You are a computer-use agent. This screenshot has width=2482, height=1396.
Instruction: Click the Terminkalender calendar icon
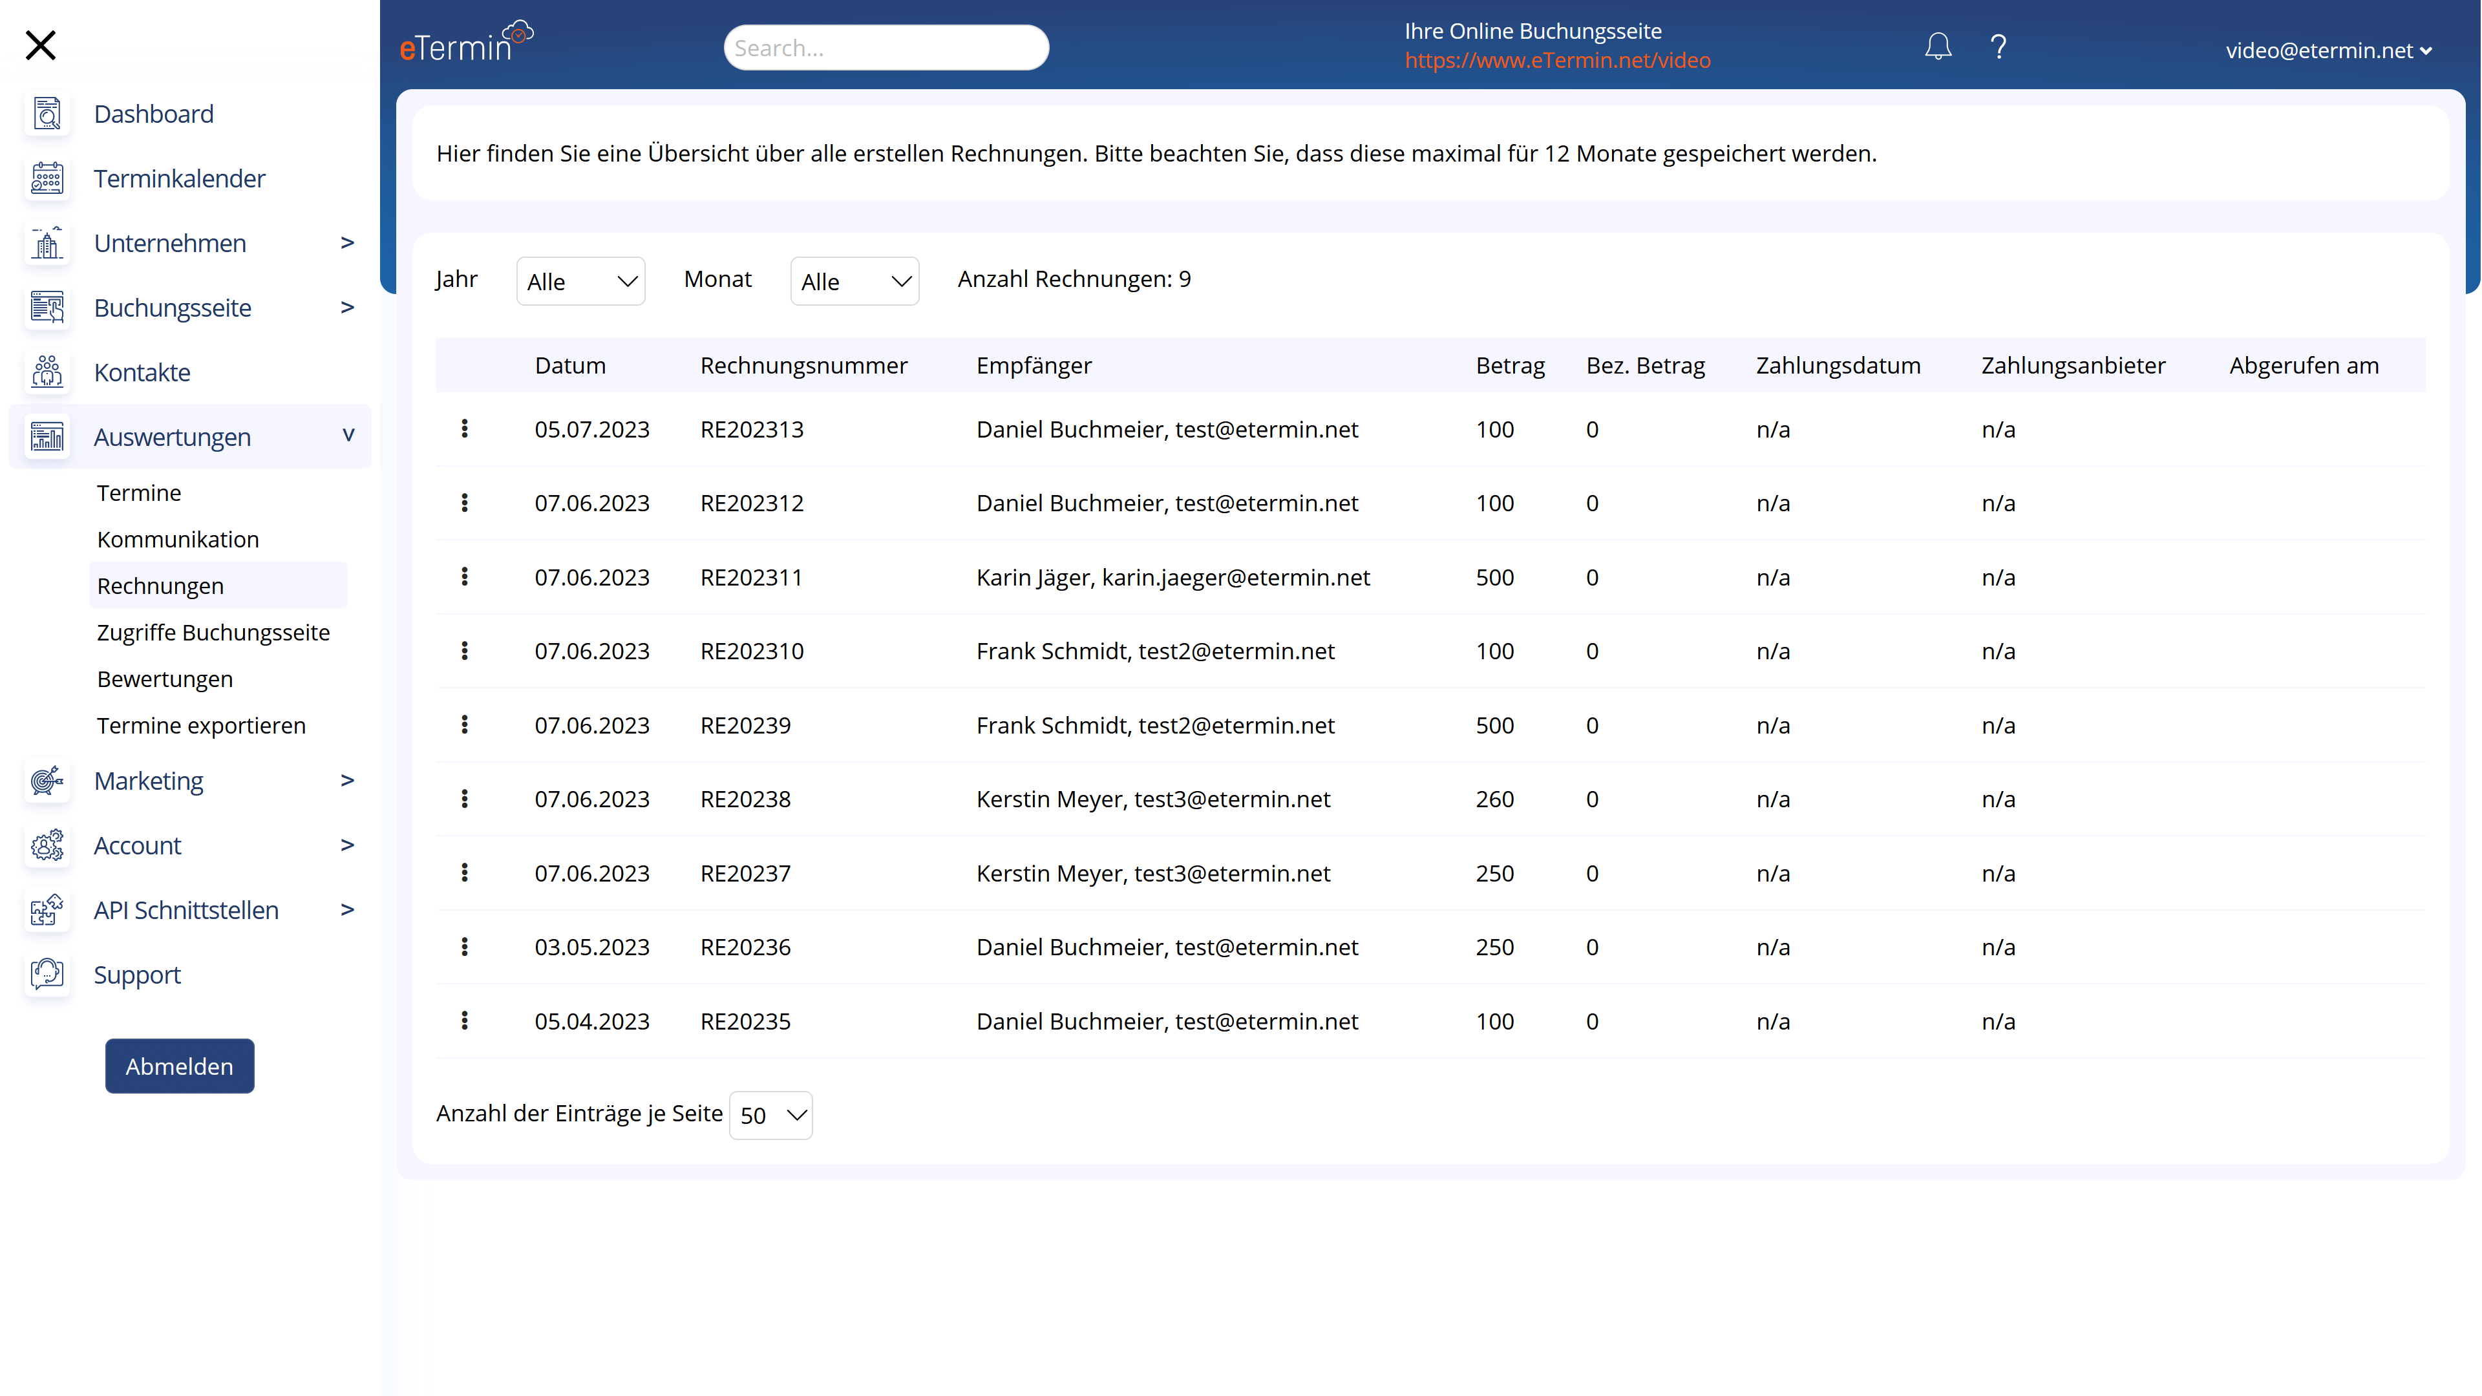click(46, 177)
